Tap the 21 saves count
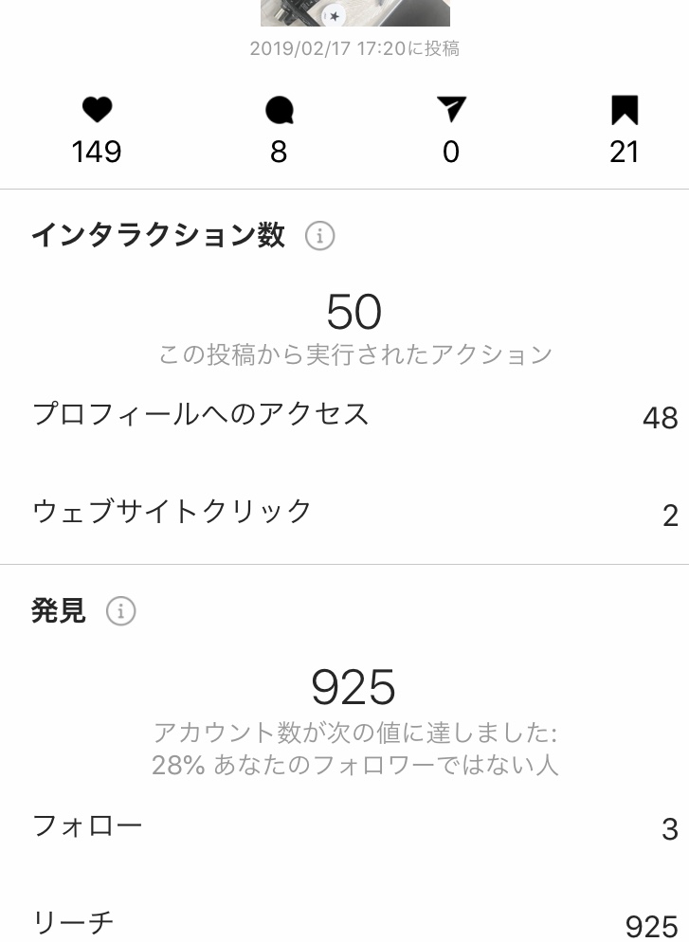The height and width of the screenshot is (942, 689). [625, 152]
